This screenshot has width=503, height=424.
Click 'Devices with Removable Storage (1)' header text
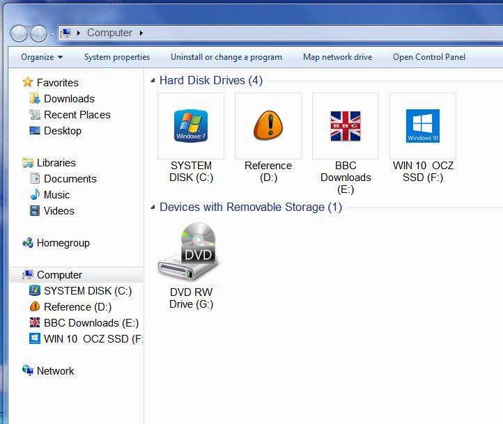click(x=251, y=207)
